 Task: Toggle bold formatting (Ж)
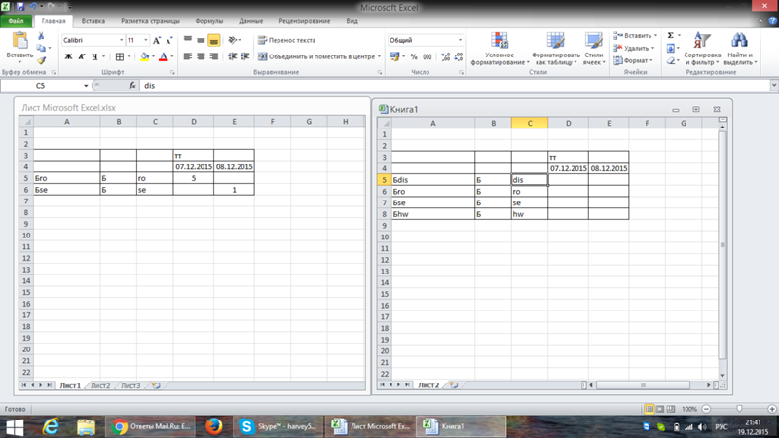tap(68, 56)
